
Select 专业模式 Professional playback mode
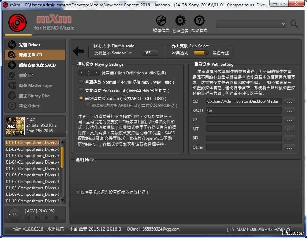pyautogui.click(x=81, y=90)
